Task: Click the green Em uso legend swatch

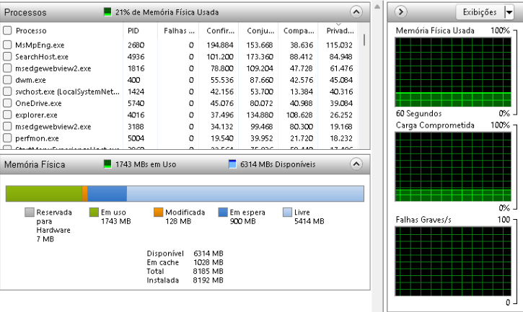Action: click(x=94, y=213)
